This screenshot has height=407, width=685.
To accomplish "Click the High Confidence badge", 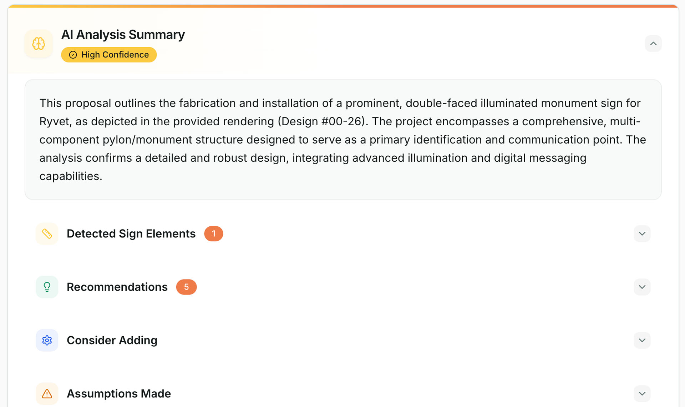I will point(108,55).
